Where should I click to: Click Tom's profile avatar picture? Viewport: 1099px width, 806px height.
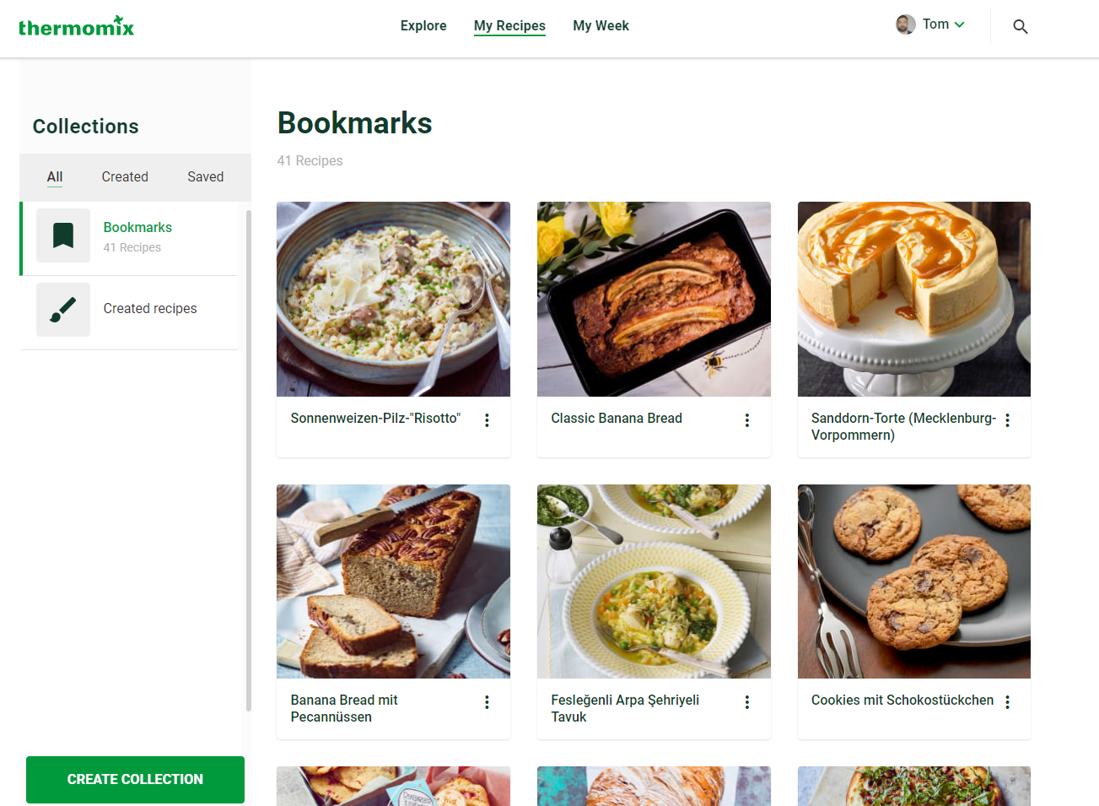(905, 24)
